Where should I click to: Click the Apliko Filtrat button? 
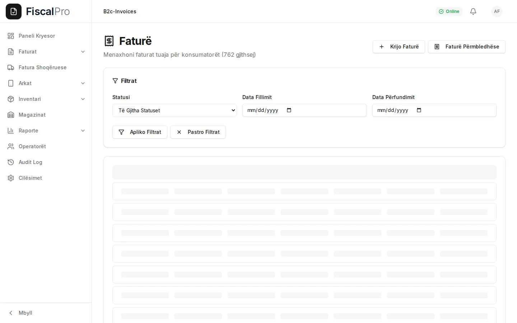tap(140, 132)
